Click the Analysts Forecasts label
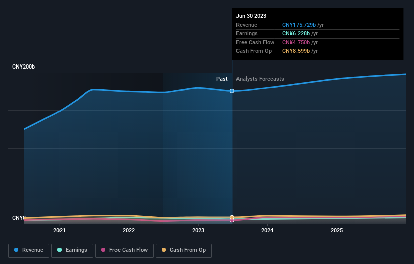 tap(260, 79)
